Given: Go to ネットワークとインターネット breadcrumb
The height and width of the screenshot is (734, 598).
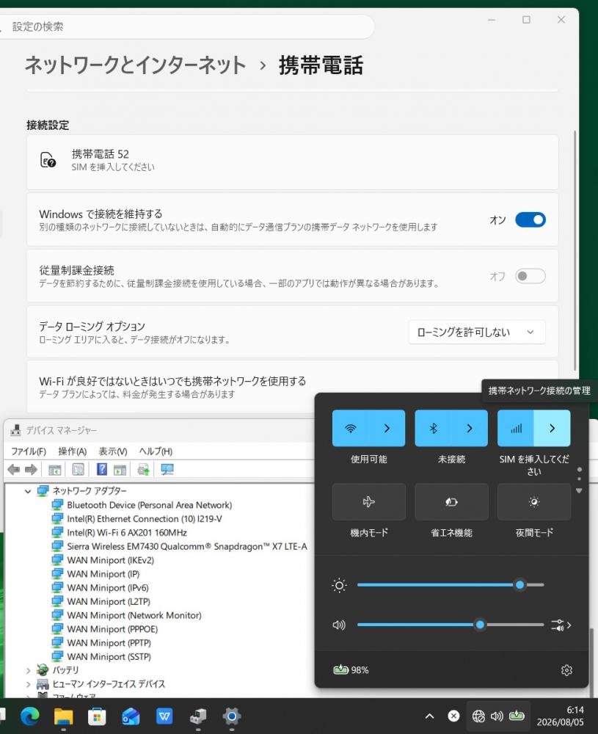Looking at the screenshot, I should click(135, 65).
